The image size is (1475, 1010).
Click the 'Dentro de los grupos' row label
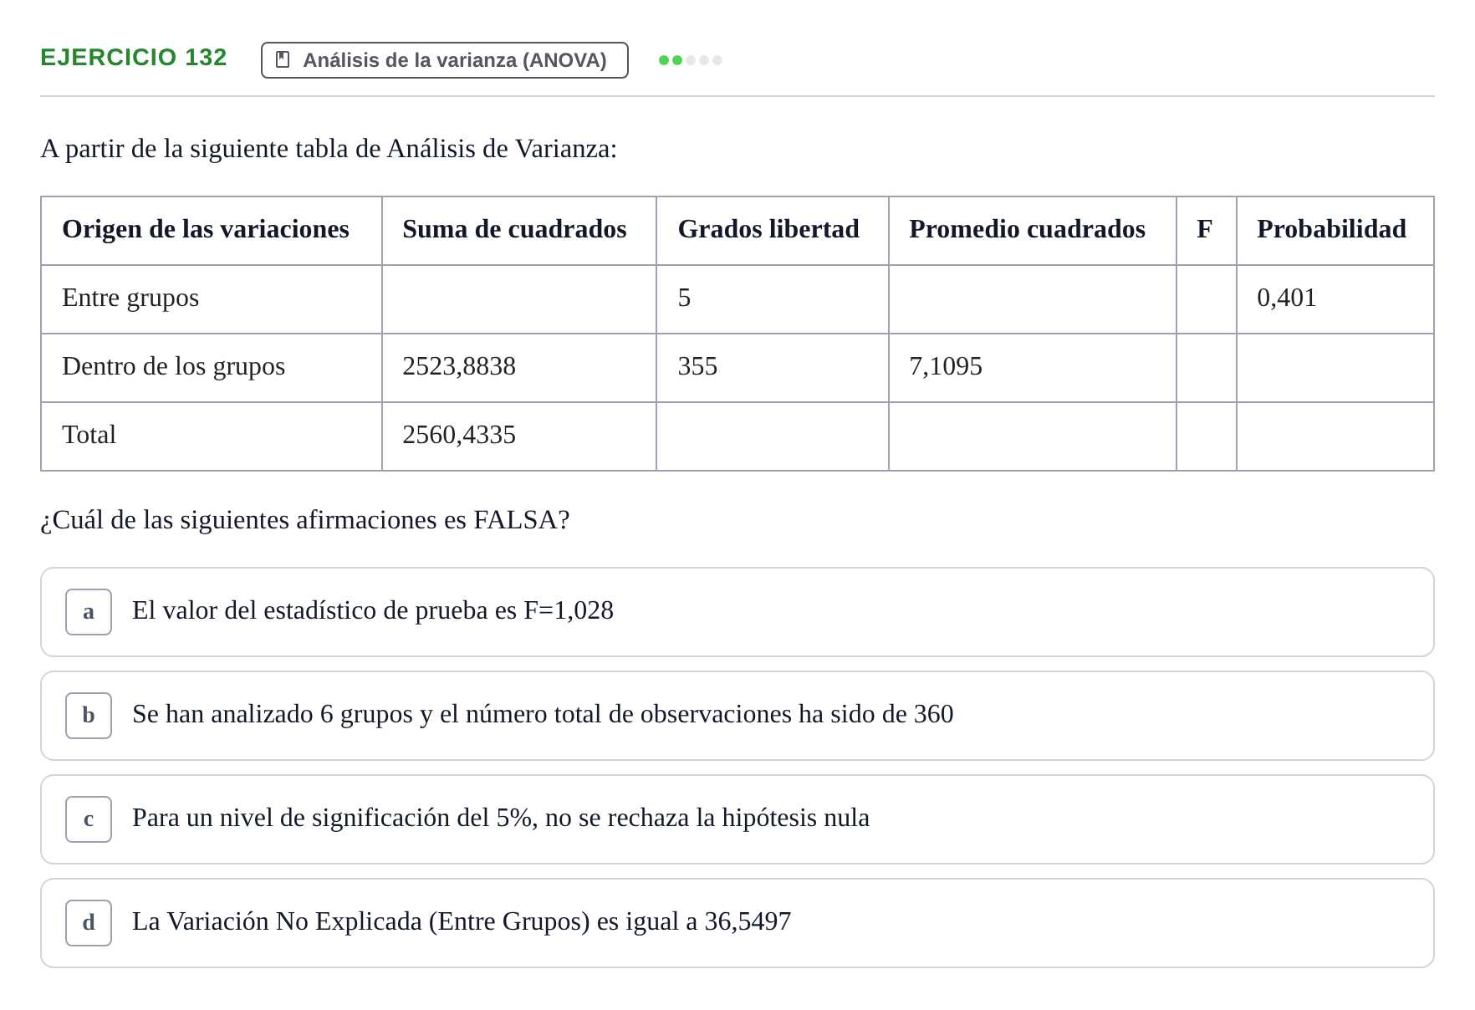[173, 366]
